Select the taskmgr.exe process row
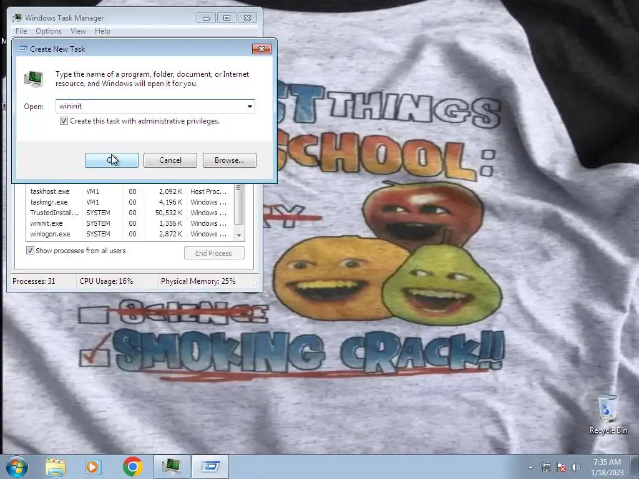This screenshot has height=479, width=639. (x=130, y=202)
